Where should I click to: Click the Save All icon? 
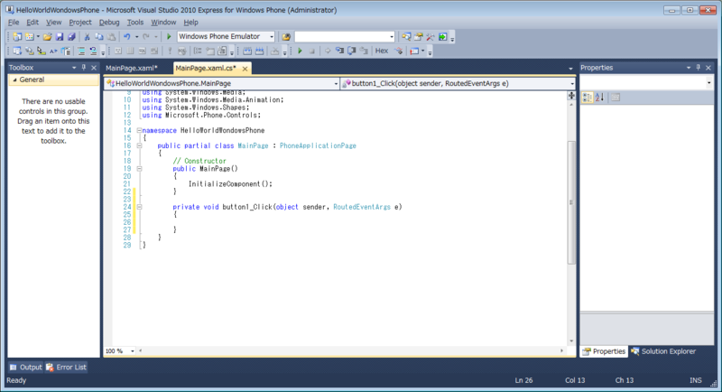tap(71, 37)
